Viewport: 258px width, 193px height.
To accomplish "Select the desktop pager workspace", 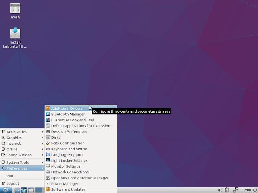I will [x=39, y=190].
